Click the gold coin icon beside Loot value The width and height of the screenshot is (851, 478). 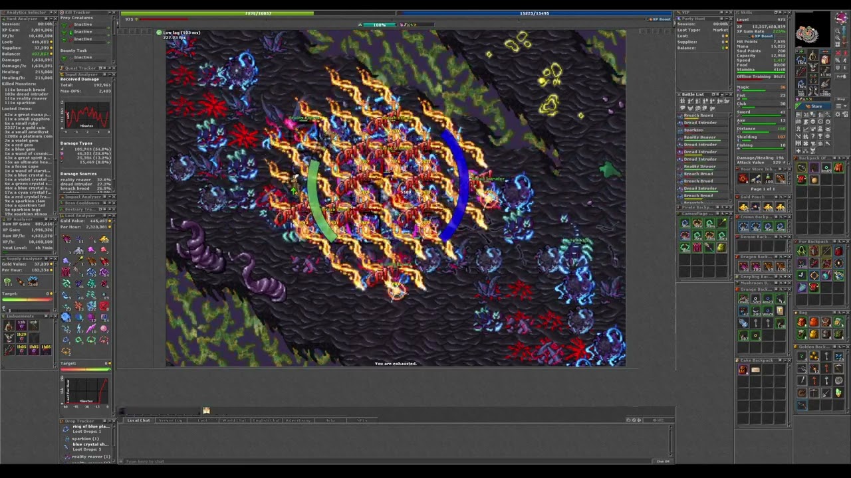tap(51, 42)
